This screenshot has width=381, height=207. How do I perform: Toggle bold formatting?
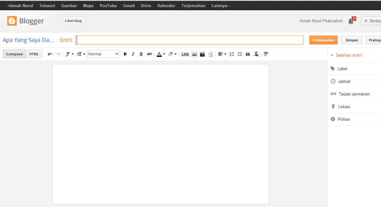pos(125,54)
